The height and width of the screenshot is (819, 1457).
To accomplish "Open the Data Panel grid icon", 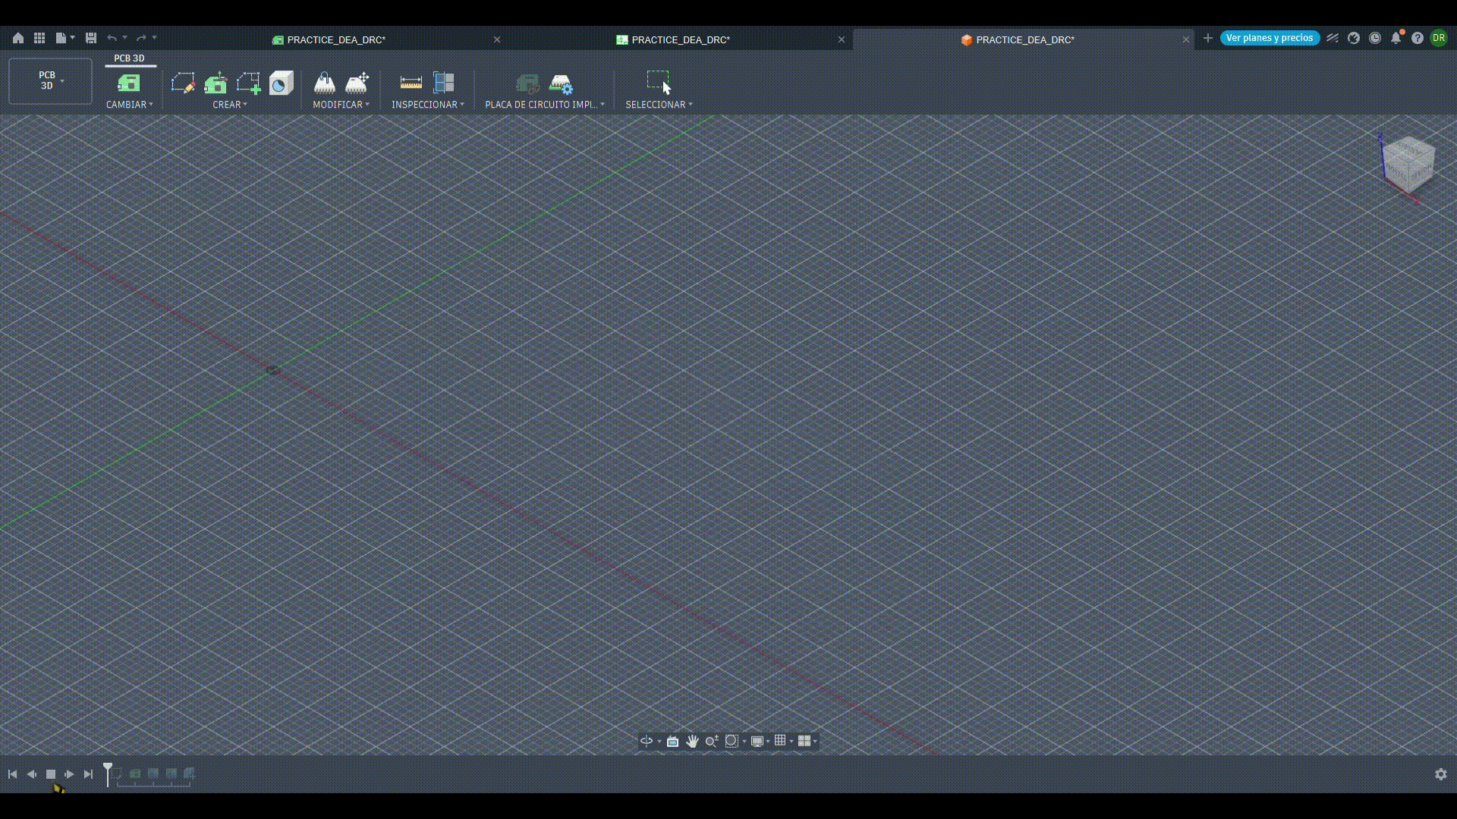I will (x=39, y=38).
